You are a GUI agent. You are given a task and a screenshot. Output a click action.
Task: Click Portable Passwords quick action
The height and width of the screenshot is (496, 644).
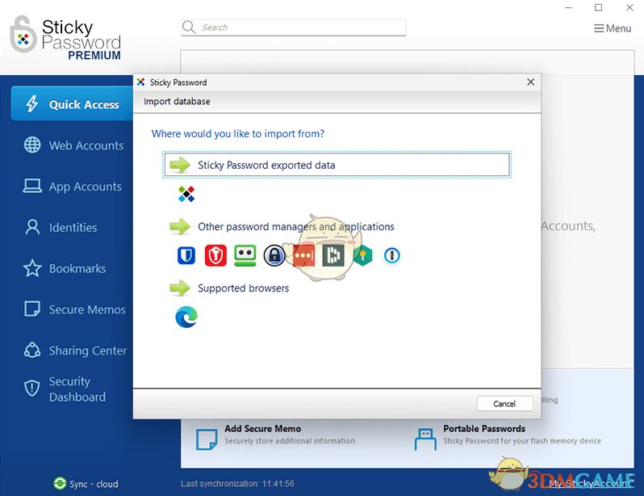[x=508, y=439]
